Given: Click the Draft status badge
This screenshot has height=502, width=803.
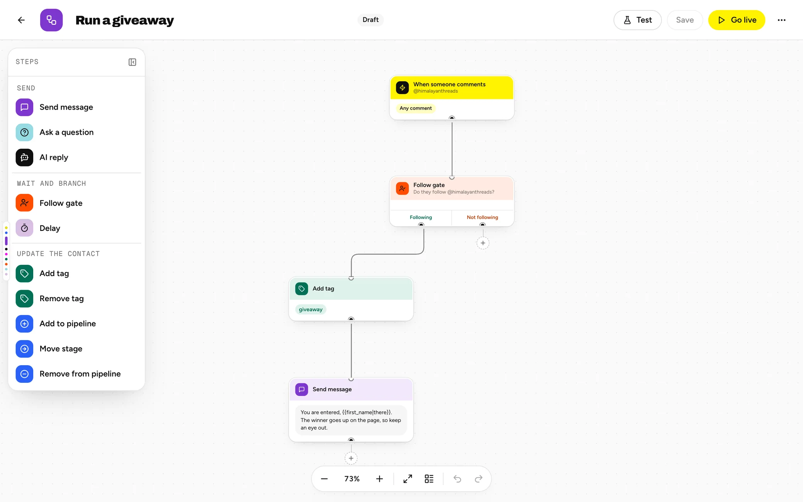Looking at the screenshot, I should click(x=371, y=20).
